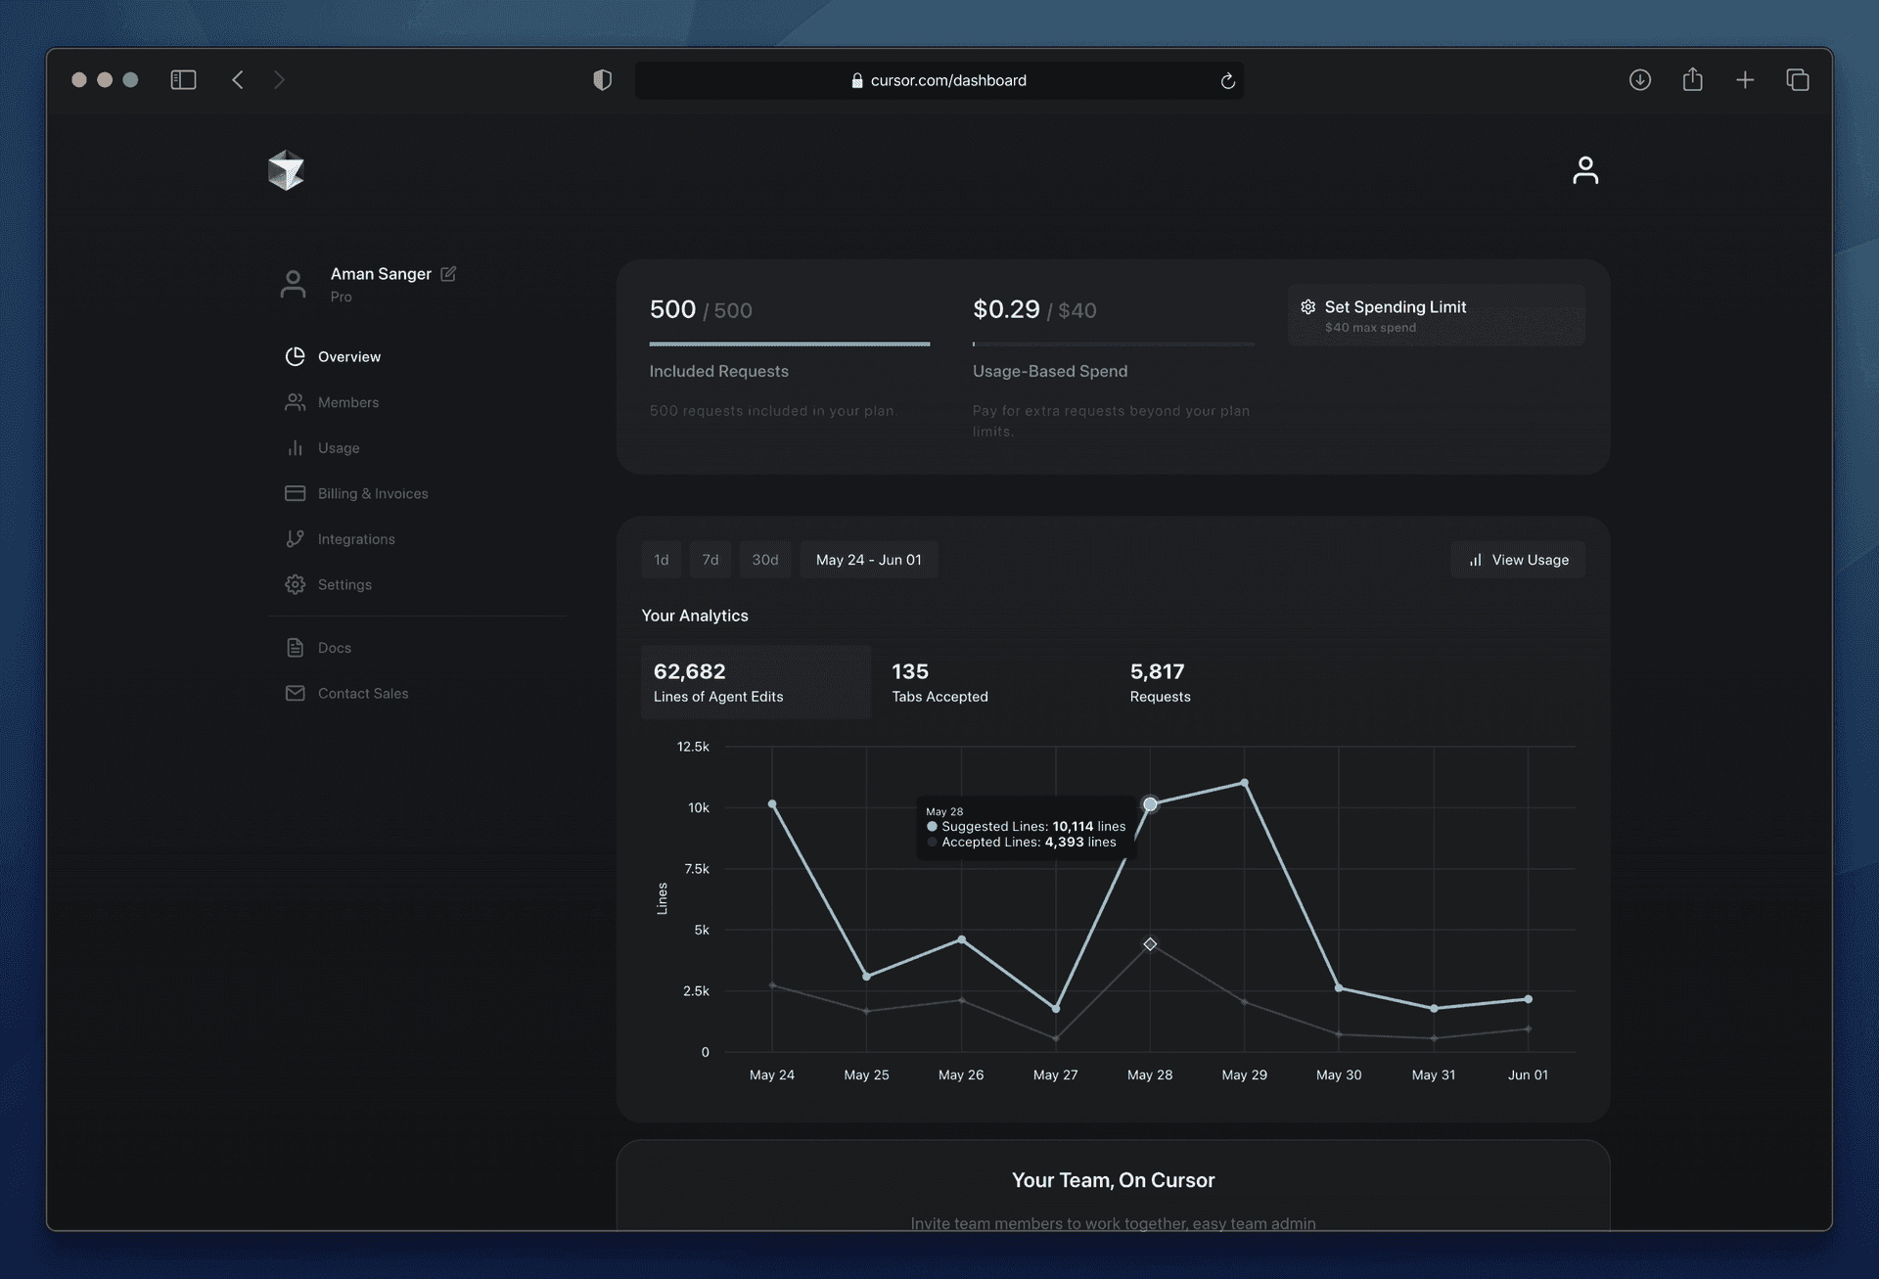Select the Tabs Accepted metric
Screen dimensions: 1879x1279
coord(939,682)
